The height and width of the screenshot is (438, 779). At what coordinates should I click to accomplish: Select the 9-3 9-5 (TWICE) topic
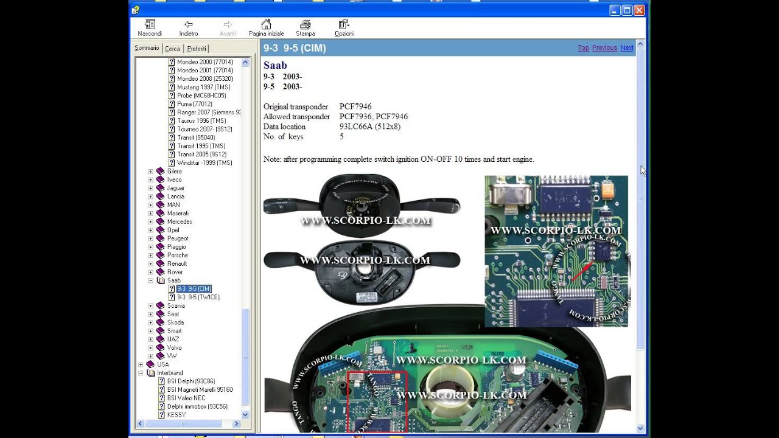pyautogui.click(x=198, y=297)
